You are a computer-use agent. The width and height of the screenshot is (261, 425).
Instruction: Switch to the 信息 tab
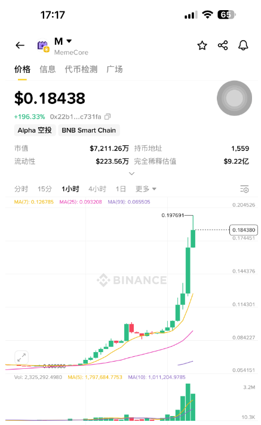tap(48, 69)
